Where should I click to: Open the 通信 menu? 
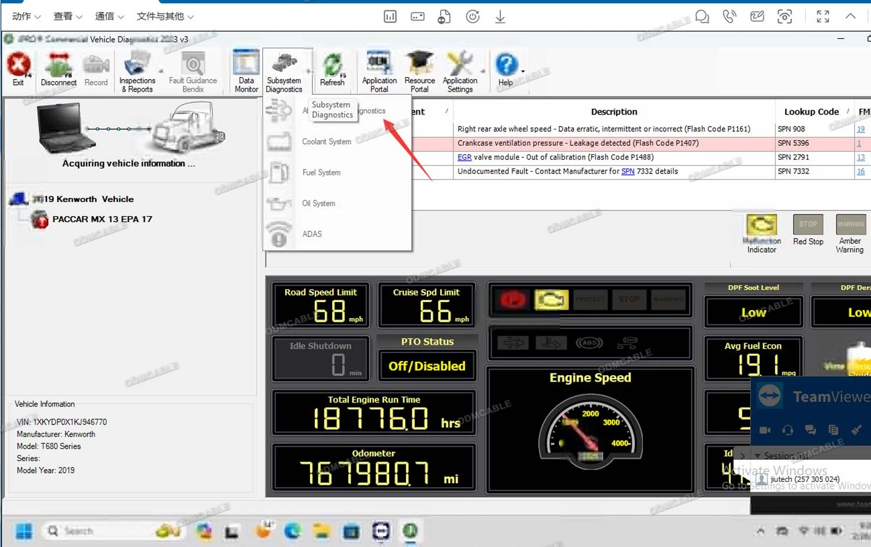[109, 16]
